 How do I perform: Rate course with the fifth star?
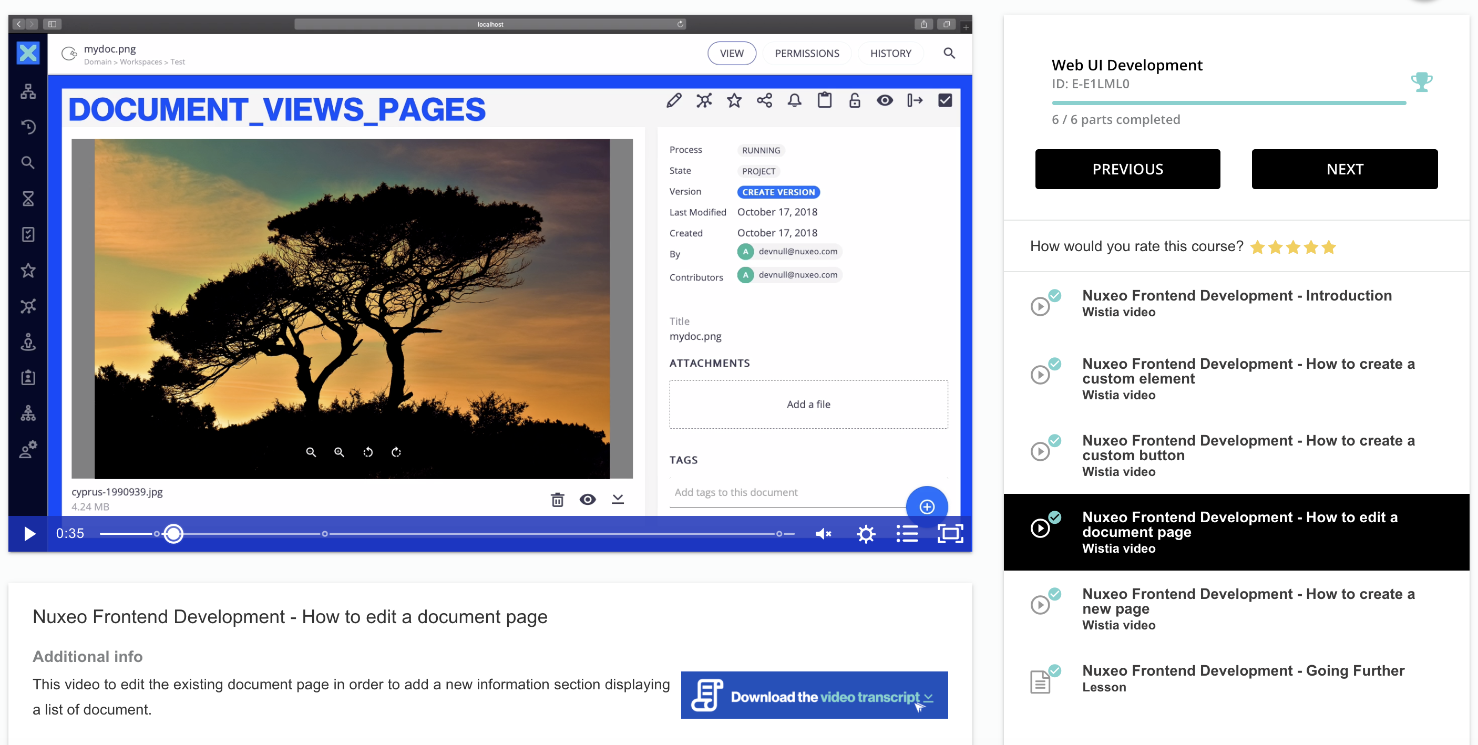coord(1329,247)
